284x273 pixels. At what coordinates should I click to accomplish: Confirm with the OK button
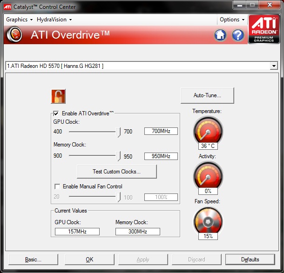coord(89,260)
